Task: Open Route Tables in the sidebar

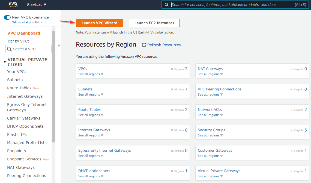Action: (19, 88)
